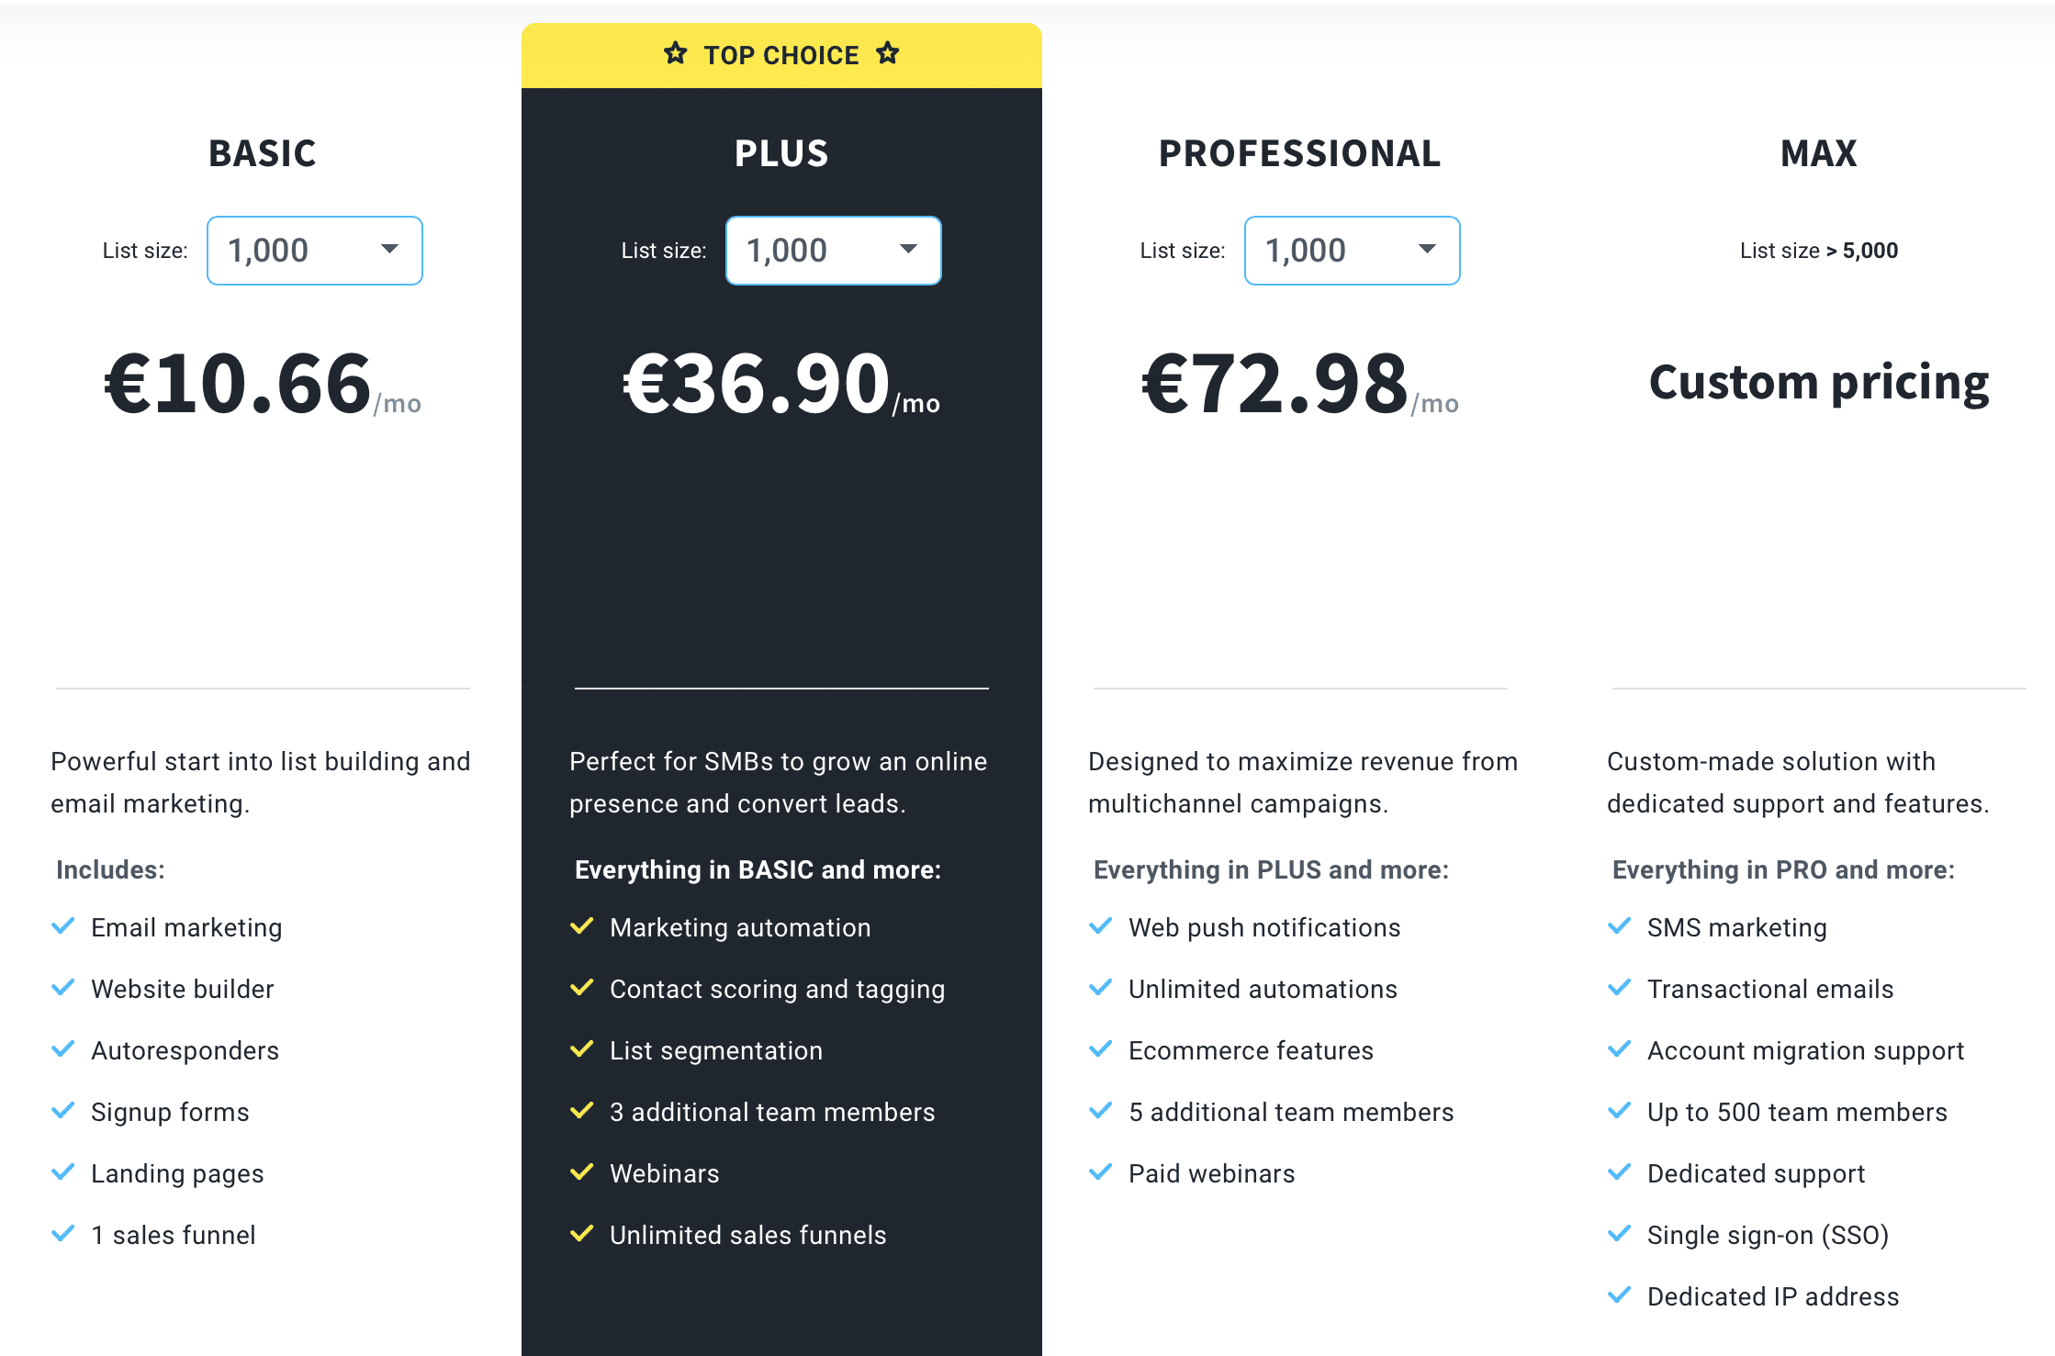Click the Single sign-on (SSO) feature
The height and width of the screenshot is (1356, 2055).
(x=1768, y=1235)
